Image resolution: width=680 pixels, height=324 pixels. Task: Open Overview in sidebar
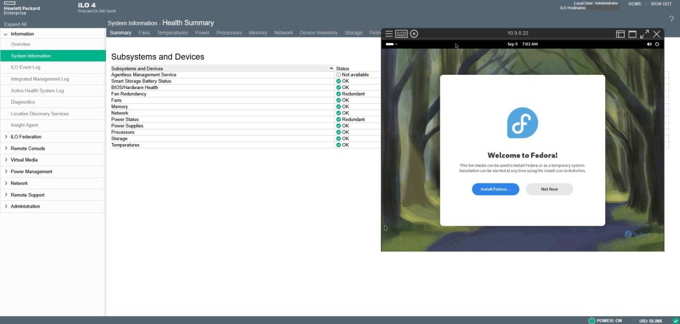(x=53, y=44)
